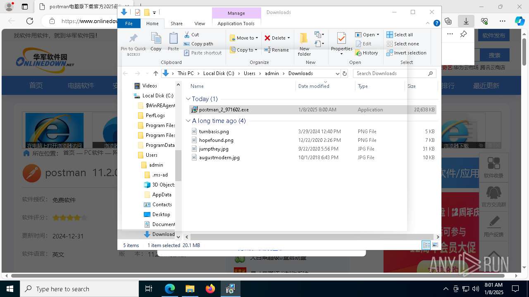This screenshot has height=297, width=529.
Task: Open Move to dropdown
Action: click(x=244, y=38)
